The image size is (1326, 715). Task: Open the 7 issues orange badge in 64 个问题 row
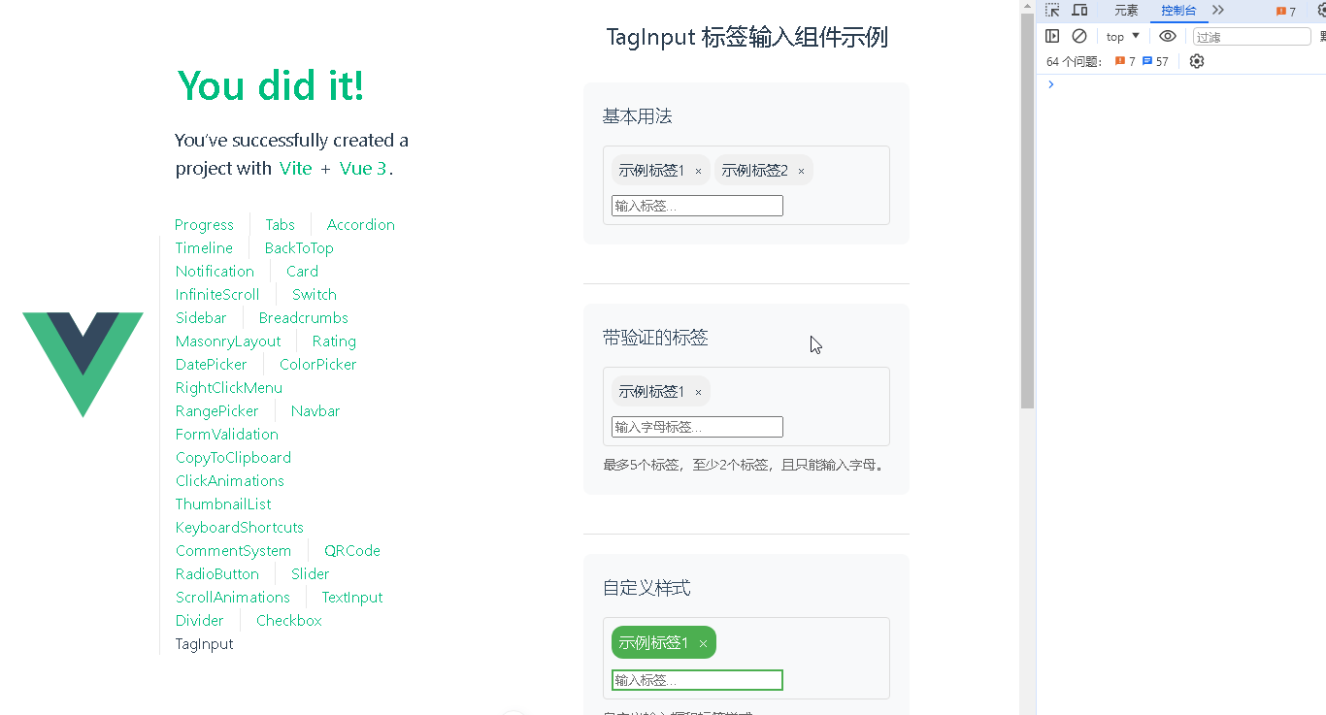(1125, 61)
